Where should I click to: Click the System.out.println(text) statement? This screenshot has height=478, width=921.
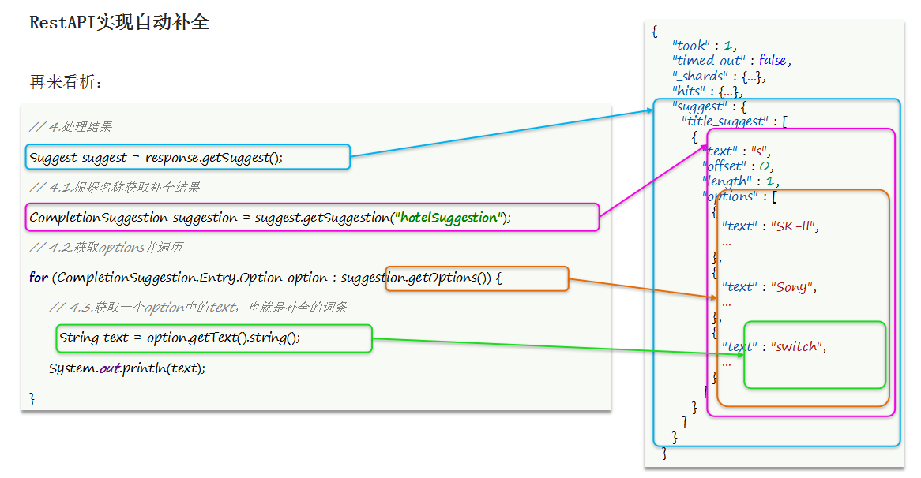(126, 368)
